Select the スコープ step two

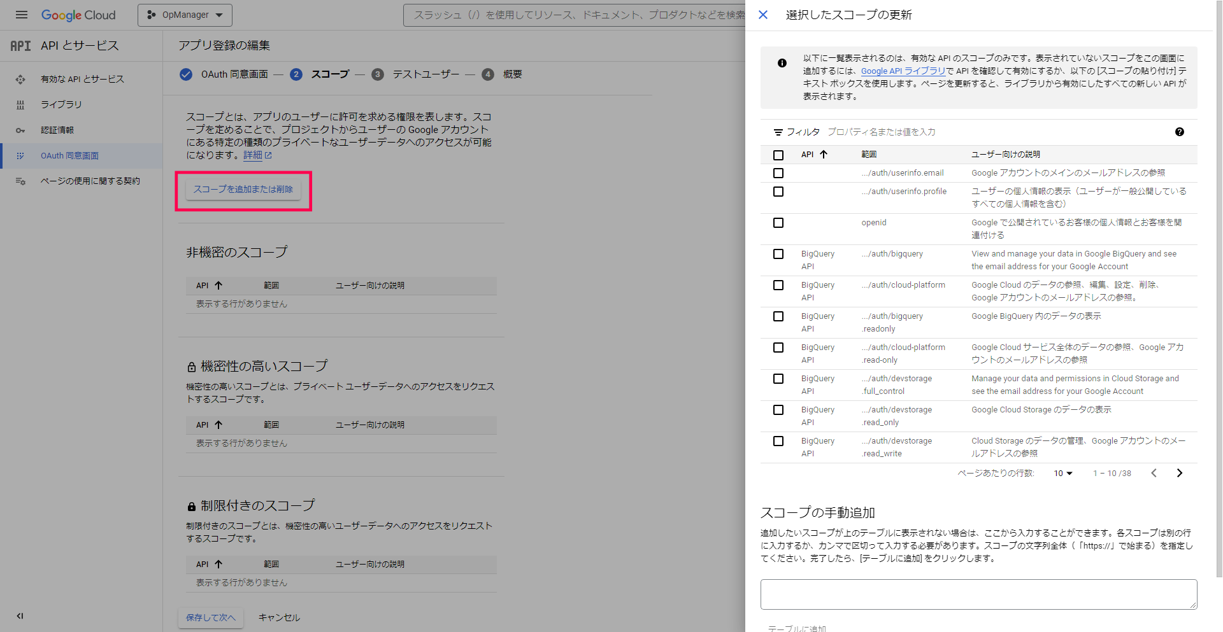pyautogui.click(x=320, y=74)
